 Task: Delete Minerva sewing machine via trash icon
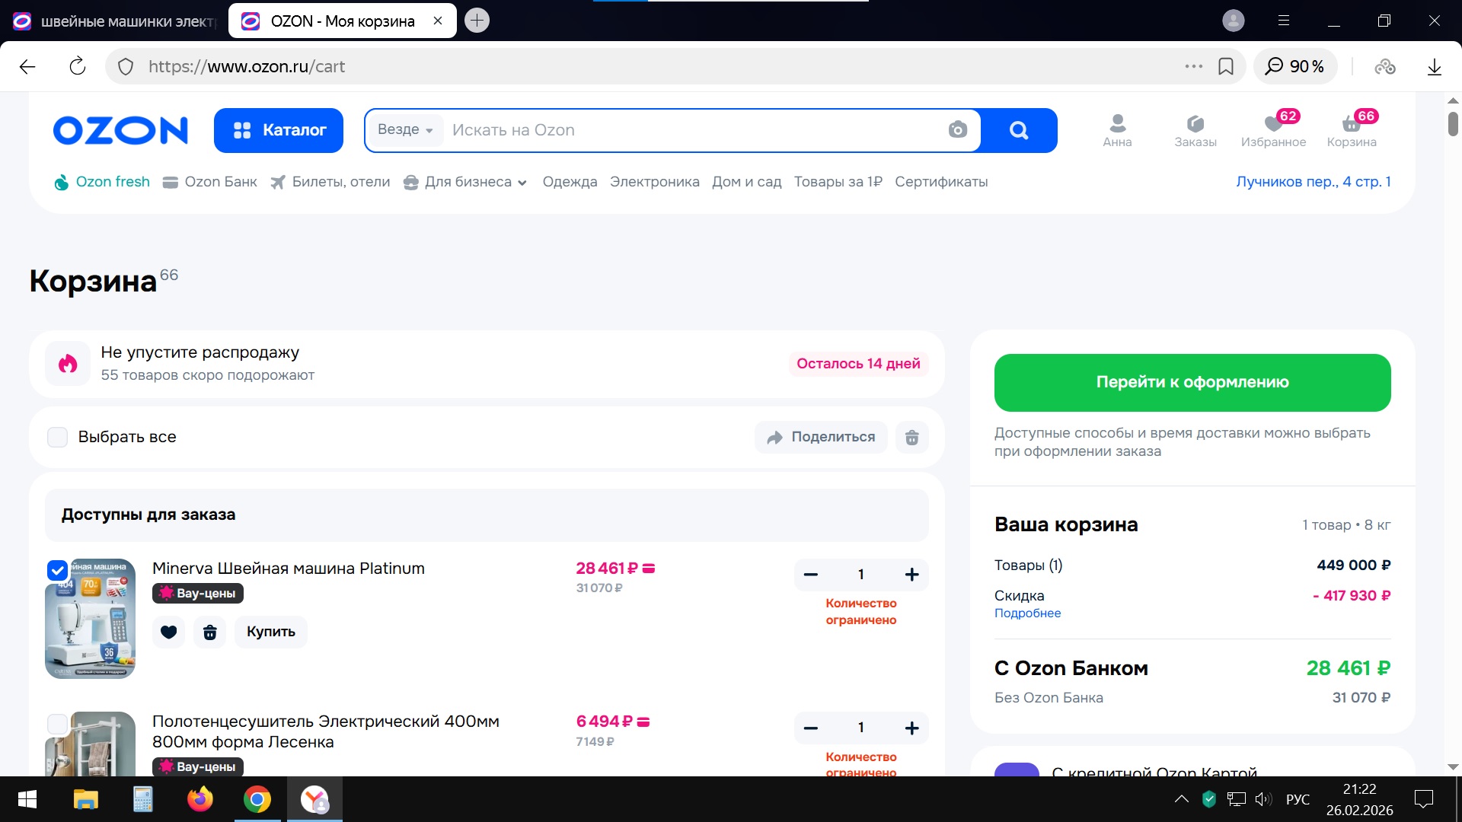click(210, 632)
